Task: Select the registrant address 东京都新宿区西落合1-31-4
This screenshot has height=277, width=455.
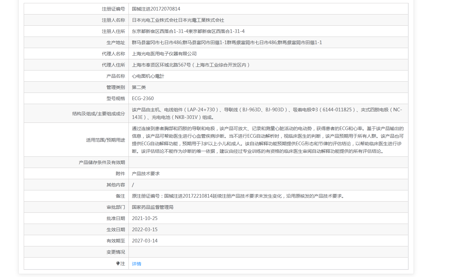Action: (x=160, y=31)
